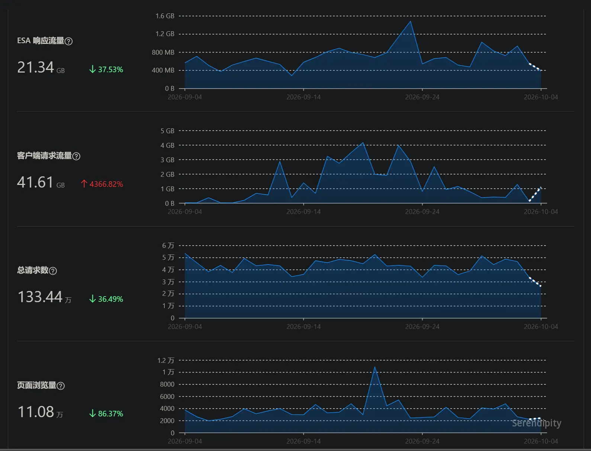Select the 总请求数 metric title
The image size is (591, 451).
33,271
